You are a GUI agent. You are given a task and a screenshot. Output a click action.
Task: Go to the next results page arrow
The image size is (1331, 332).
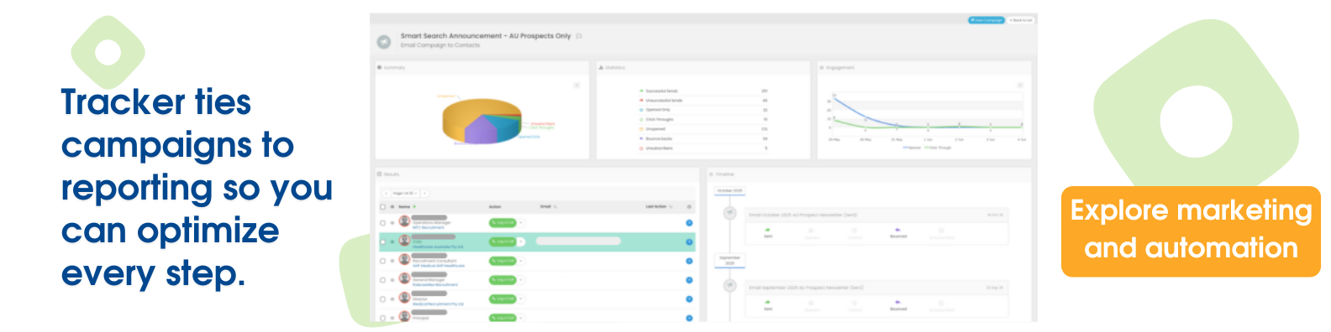click(x=425, y=193)
